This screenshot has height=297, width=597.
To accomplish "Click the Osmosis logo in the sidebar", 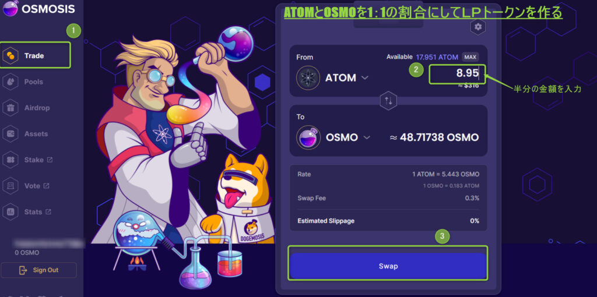I will pyautogui.click(x=9, y=8).
